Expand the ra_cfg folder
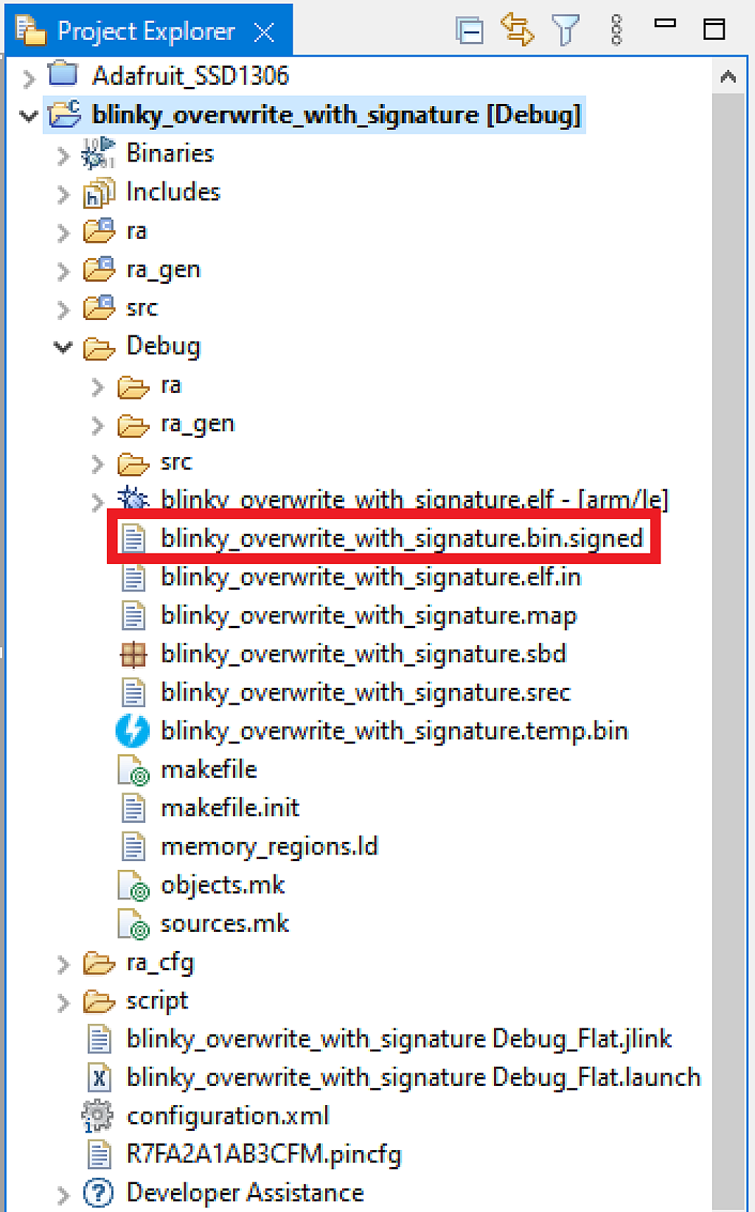This screenshot has height=1212, width=755. 63,964
